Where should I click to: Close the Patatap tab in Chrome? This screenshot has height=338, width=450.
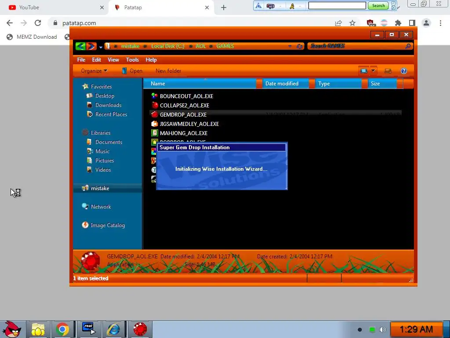point(207,8)
